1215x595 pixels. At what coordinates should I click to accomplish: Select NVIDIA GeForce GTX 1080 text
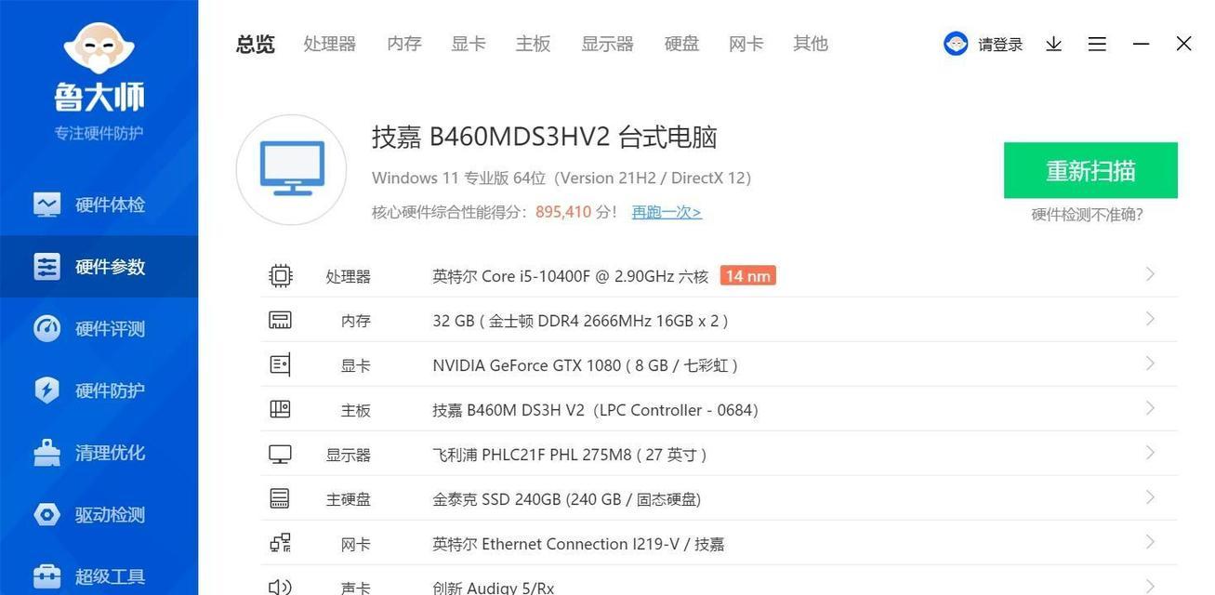coord(586,365)
